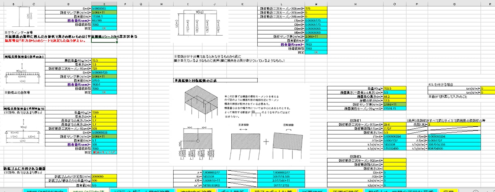Click the yellow cell with value 7.727
Image resolution: width=495 pixels, height=192 pixels.
tap(395, 128)
